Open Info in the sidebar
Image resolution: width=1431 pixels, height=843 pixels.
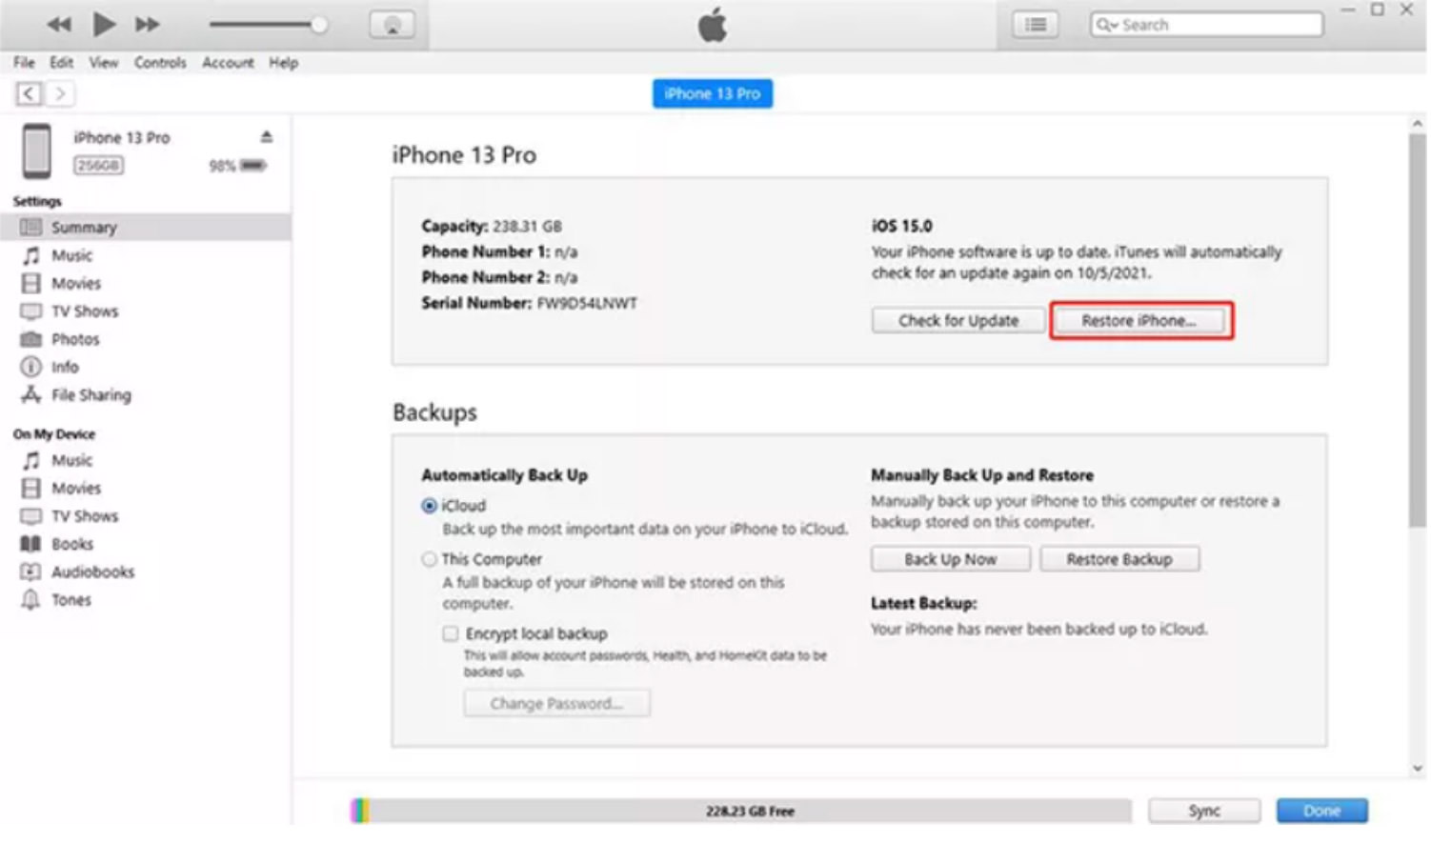[x=64, y=367]
